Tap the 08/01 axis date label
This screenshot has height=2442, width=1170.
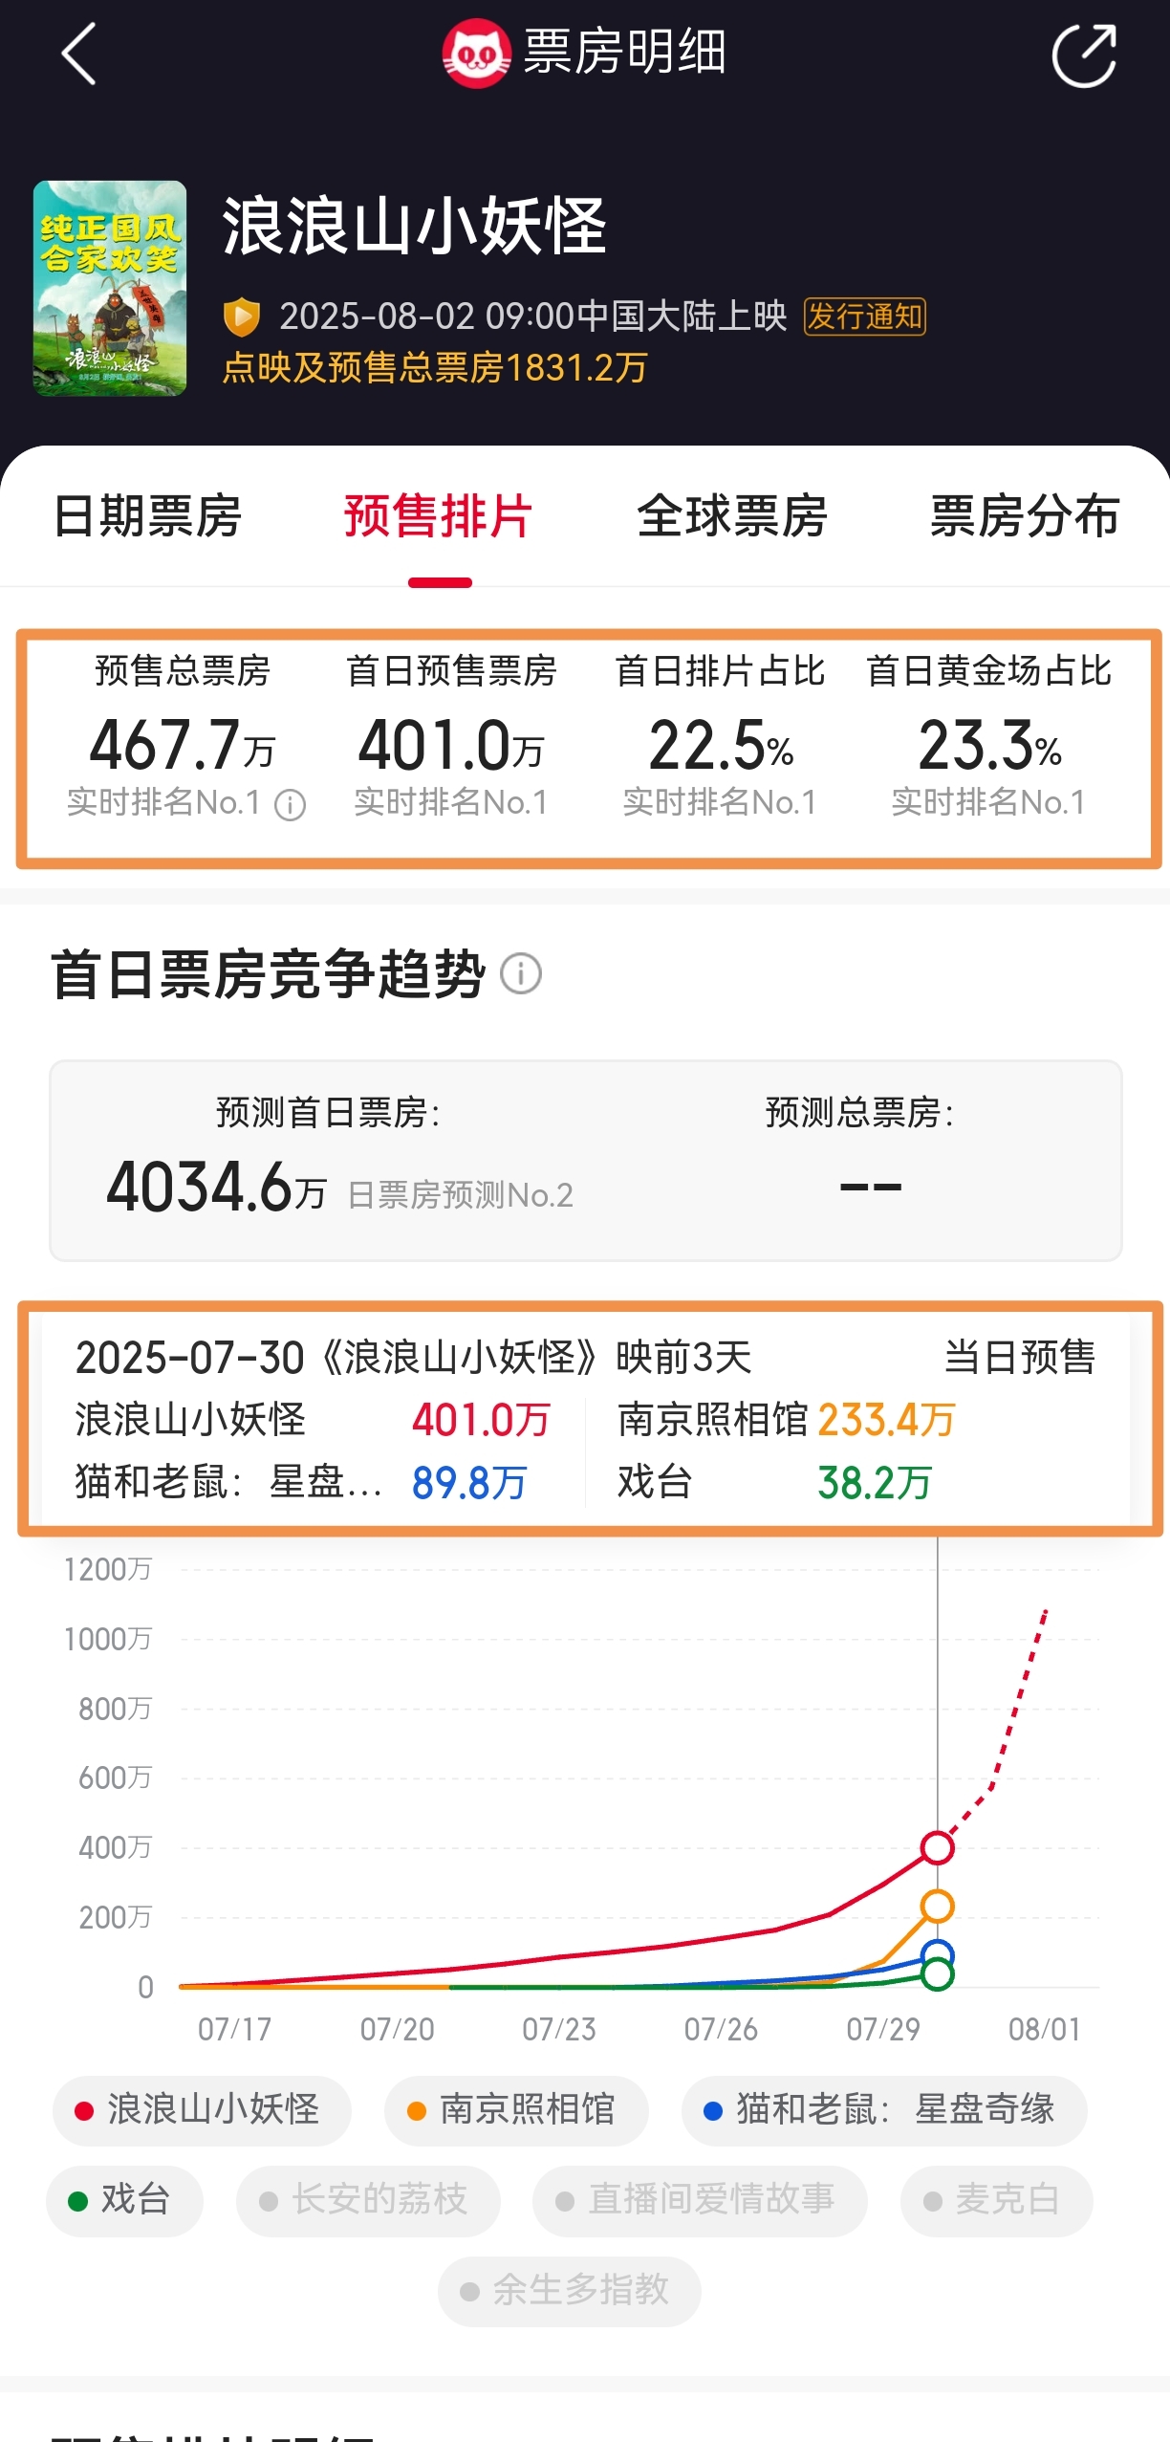click(x=1045, y=2029)
